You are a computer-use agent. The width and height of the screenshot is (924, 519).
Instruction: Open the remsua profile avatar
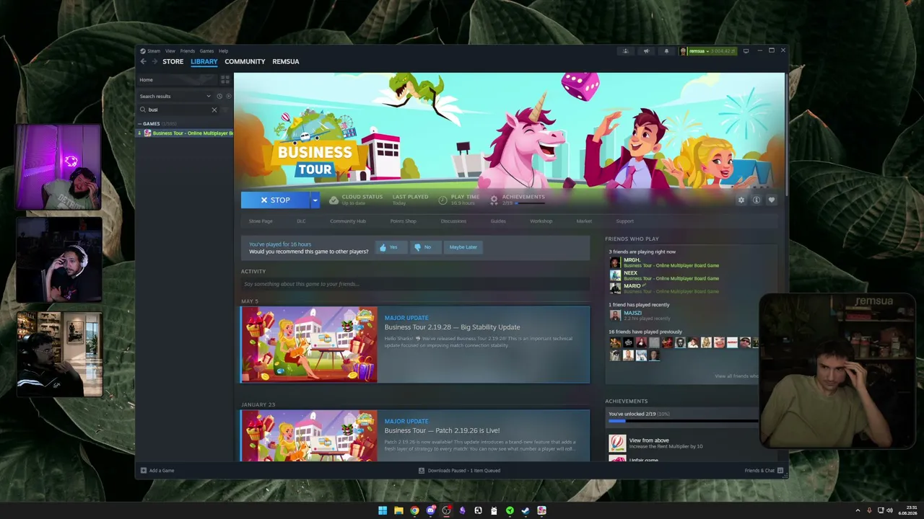pyautogui.click(x=683, y=51)
